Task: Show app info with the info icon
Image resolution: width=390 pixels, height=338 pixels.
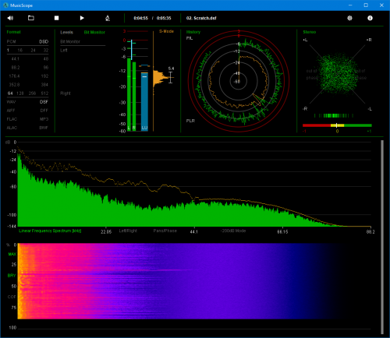Action: [x=370, y=18]
